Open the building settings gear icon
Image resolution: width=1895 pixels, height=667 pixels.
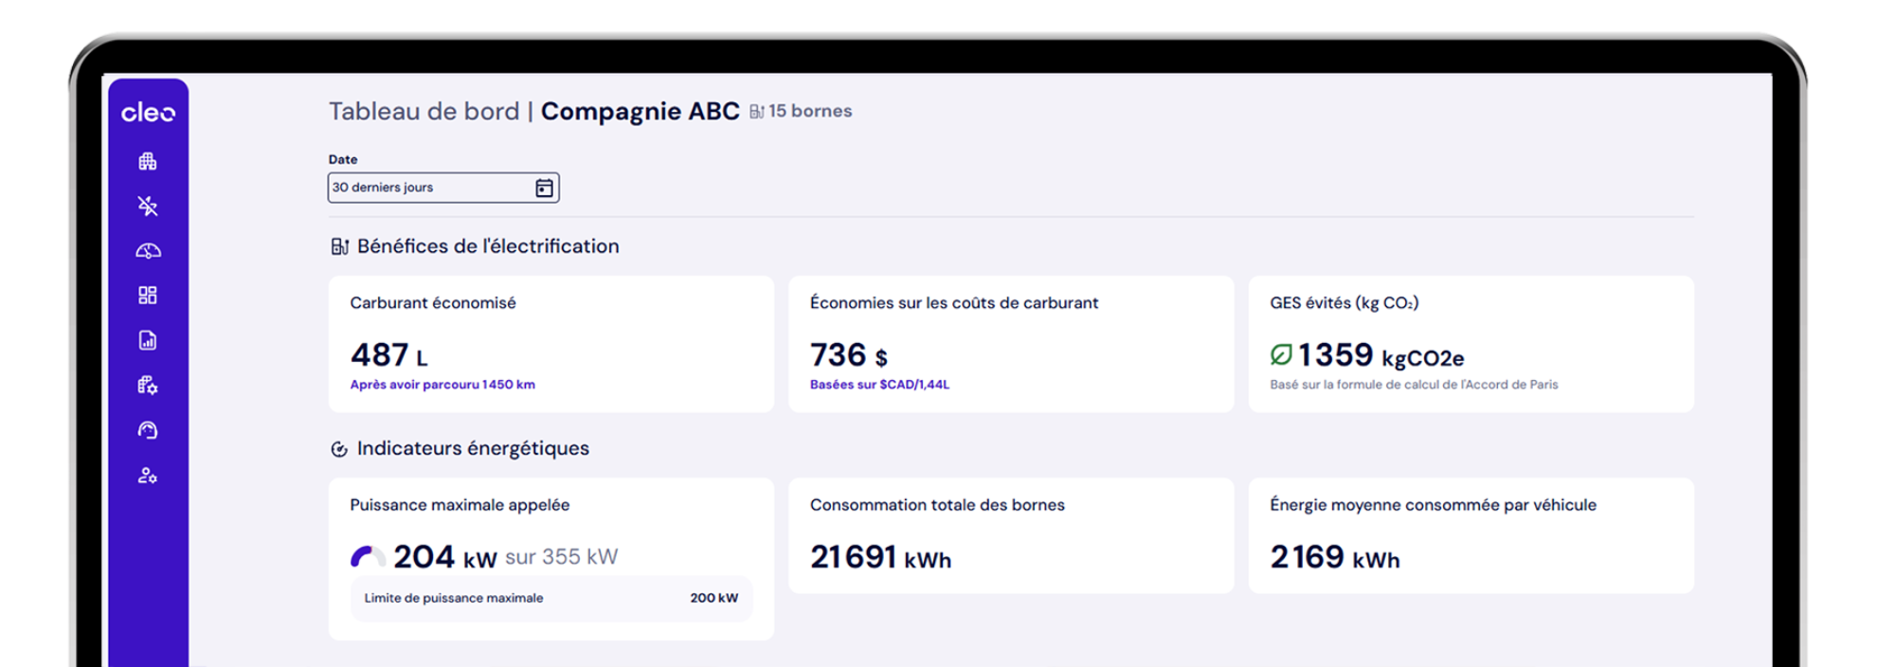pyautogui.click(x=148, y=385)
